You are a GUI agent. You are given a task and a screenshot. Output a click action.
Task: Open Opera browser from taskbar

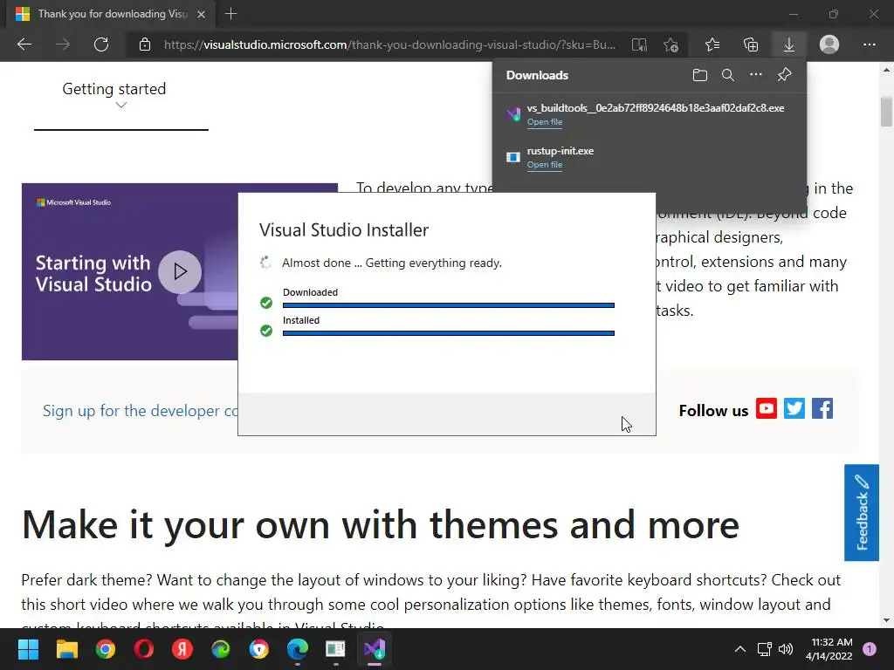coord(144,649)
